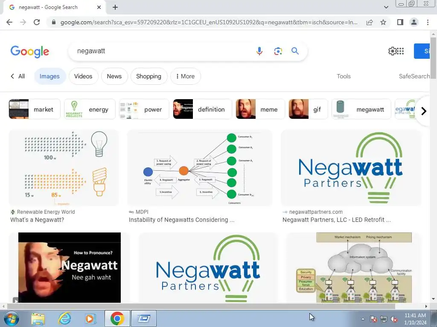Switch to the Videos tab

(x=83, y=76)
